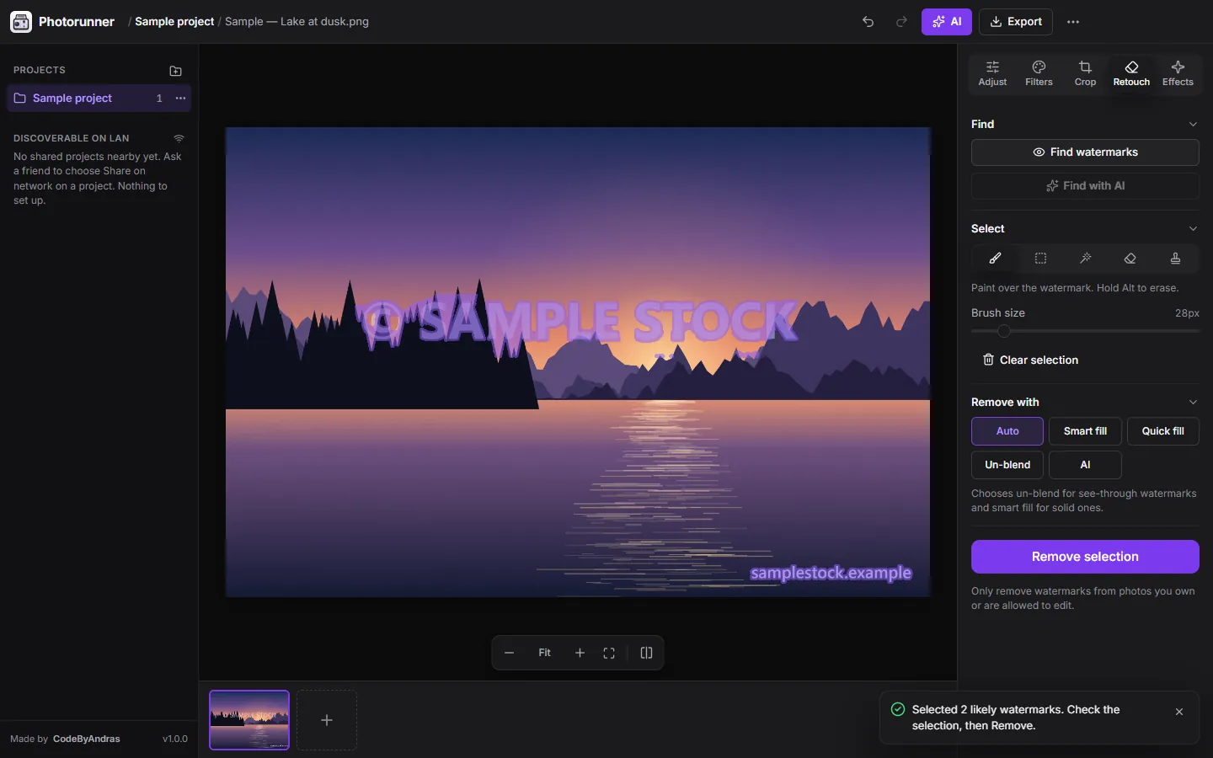Image resolution: width=1213 pixels, height=758 pixels.
Task: Select the rectangle marquee tool
Action: click(1040, 259)
